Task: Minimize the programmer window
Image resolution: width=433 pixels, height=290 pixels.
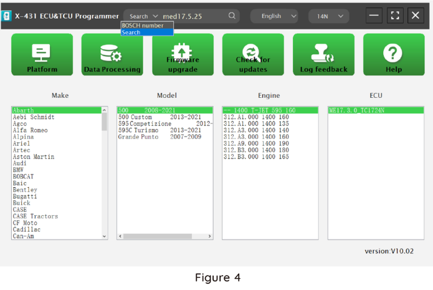Action: [374, 16]
